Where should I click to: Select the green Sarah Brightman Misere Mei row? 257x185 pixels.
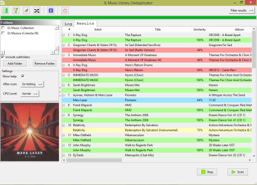coord(157,90)
